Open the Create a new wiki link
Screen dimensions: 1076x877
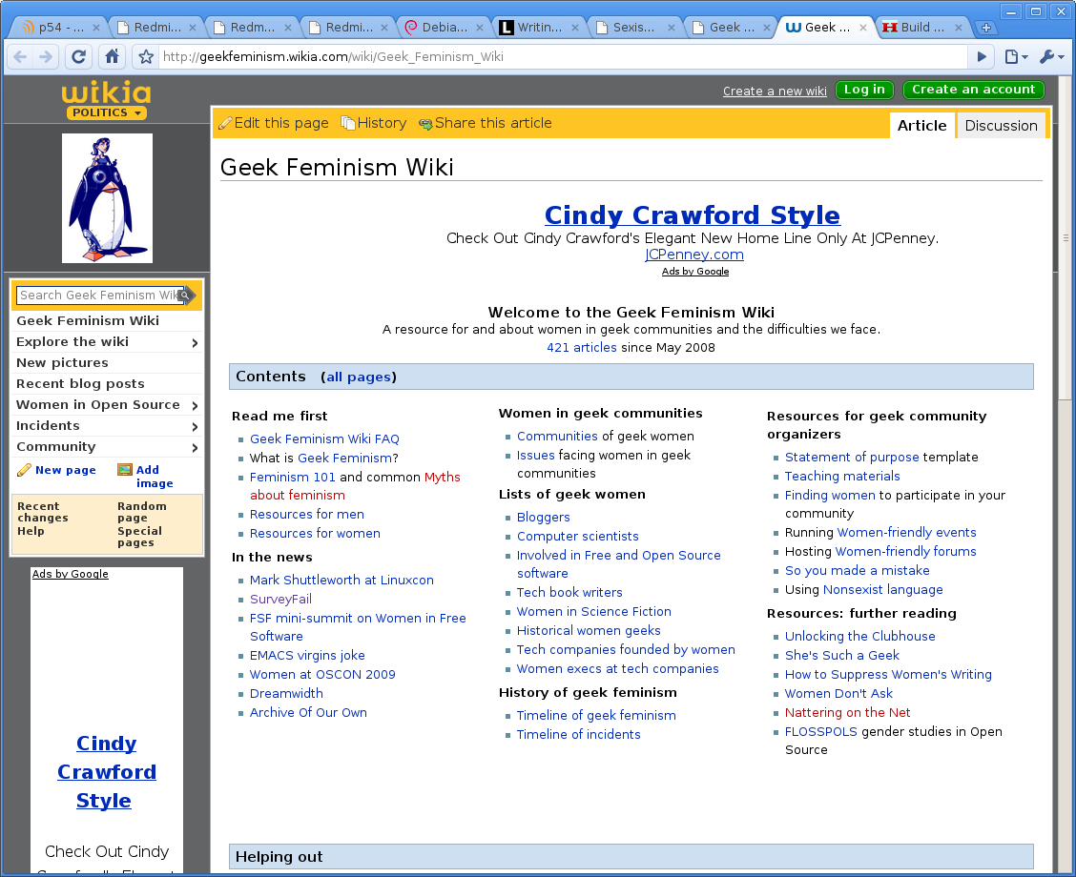775,92
